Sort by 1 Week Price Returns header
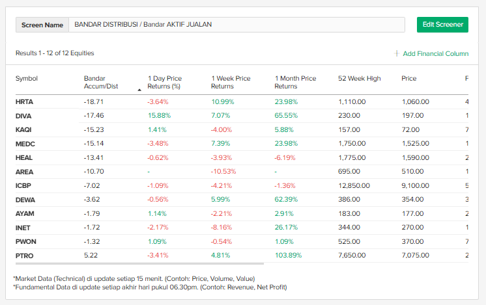The height and width of the screenshot is (305, 486). 231,82
